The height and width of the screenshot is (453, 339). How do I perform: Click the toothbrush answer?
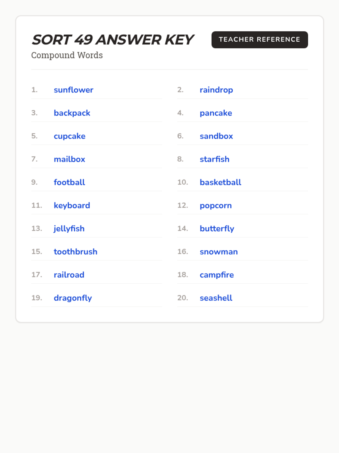click(x=75, y=252)
